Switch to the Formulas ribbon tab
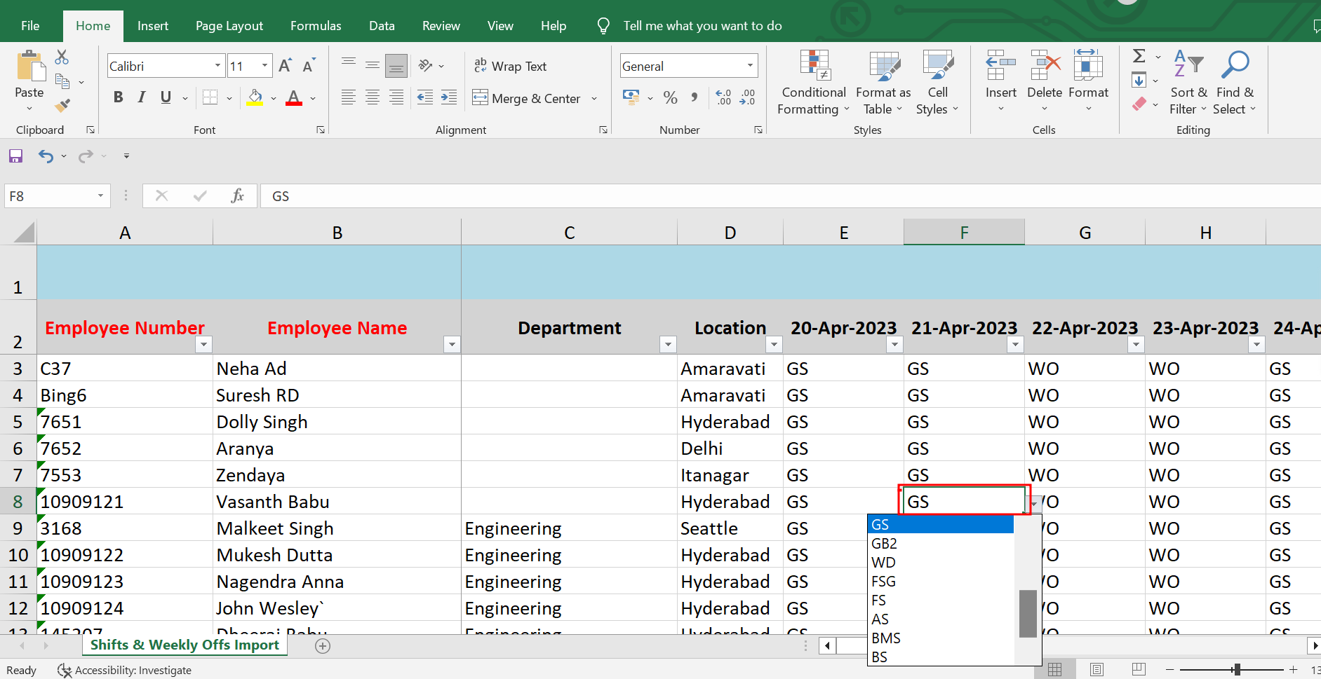This screenshot has height=679, width=1321. coord(315,25)
